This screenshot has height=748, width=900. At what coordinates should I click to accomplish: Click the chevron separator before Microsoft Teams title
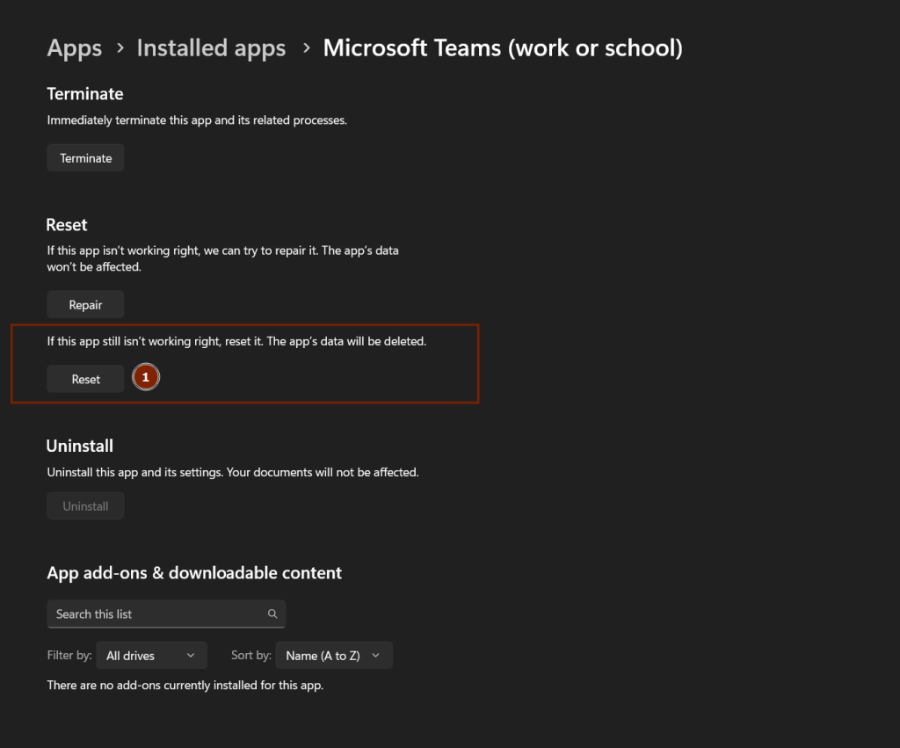306,48
